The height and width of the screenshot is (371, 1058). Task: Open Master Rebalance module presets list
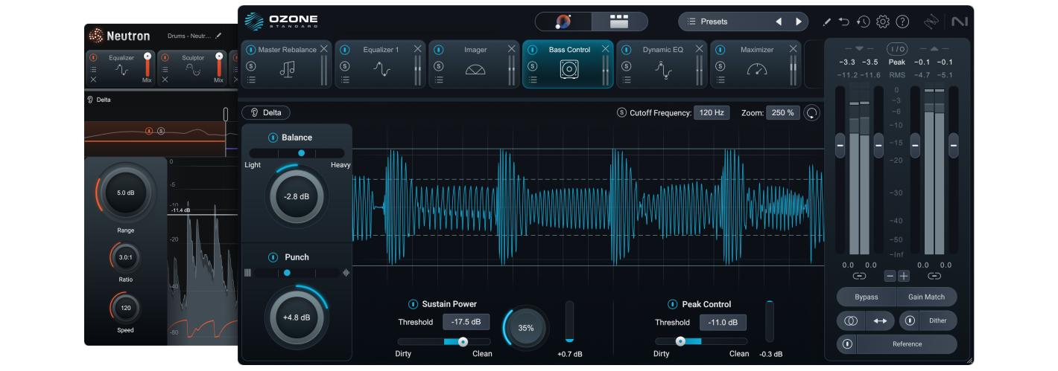251,80
